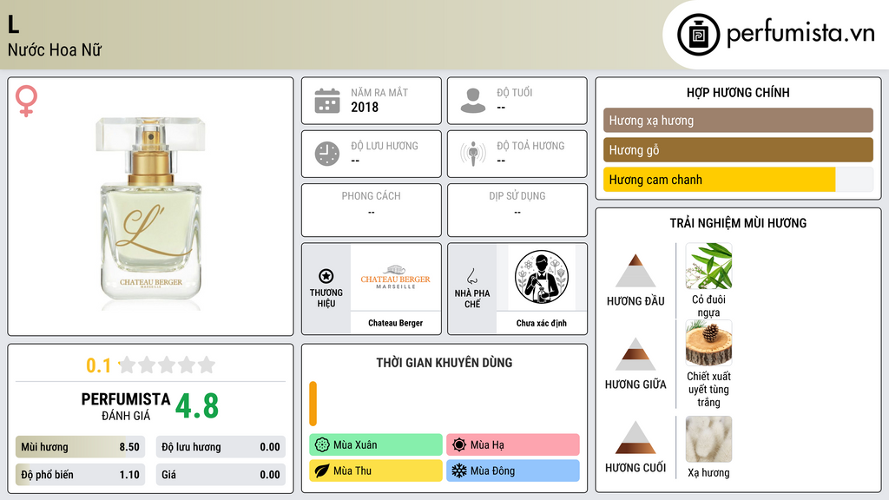Select the Mùa Đông season tag
The image size is (889, 500).
tap(513, 470)
